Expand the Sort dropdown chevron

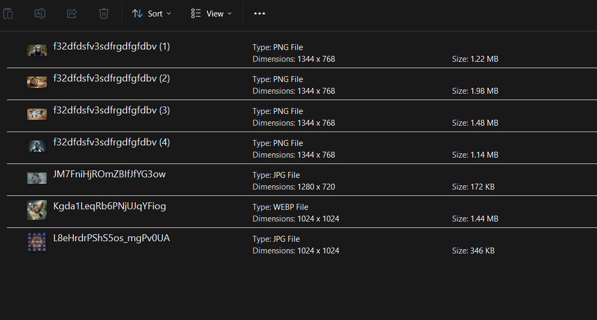pos(169,14)
